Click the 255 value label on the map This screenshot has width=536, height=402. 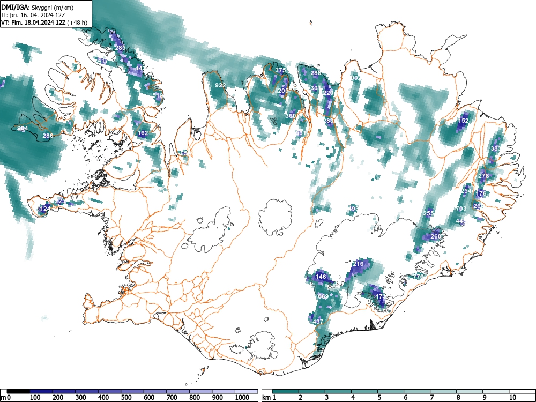(428, 214)
